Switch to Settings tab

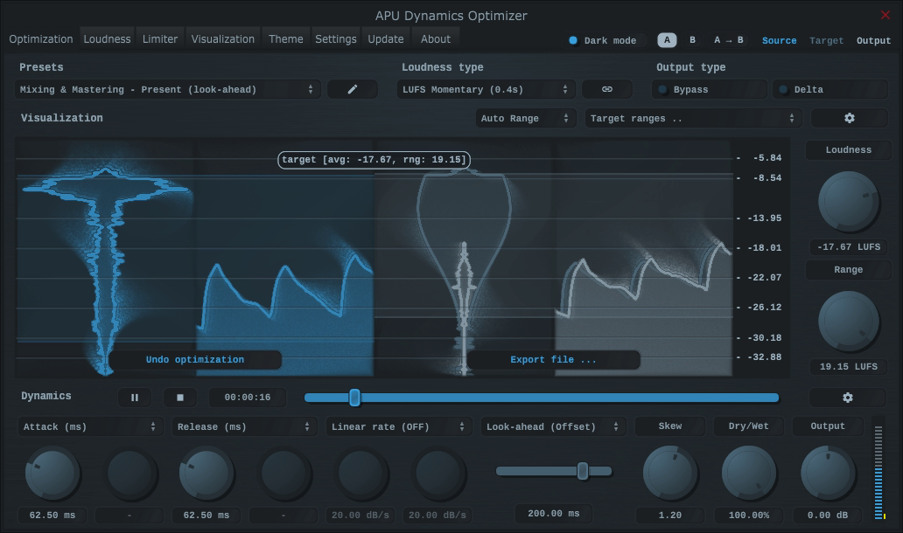tap(336, 39)
